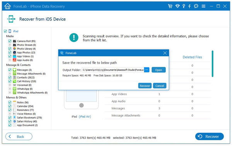Select the Notes icon
The image size is (232, 146).
coord(14,102)
